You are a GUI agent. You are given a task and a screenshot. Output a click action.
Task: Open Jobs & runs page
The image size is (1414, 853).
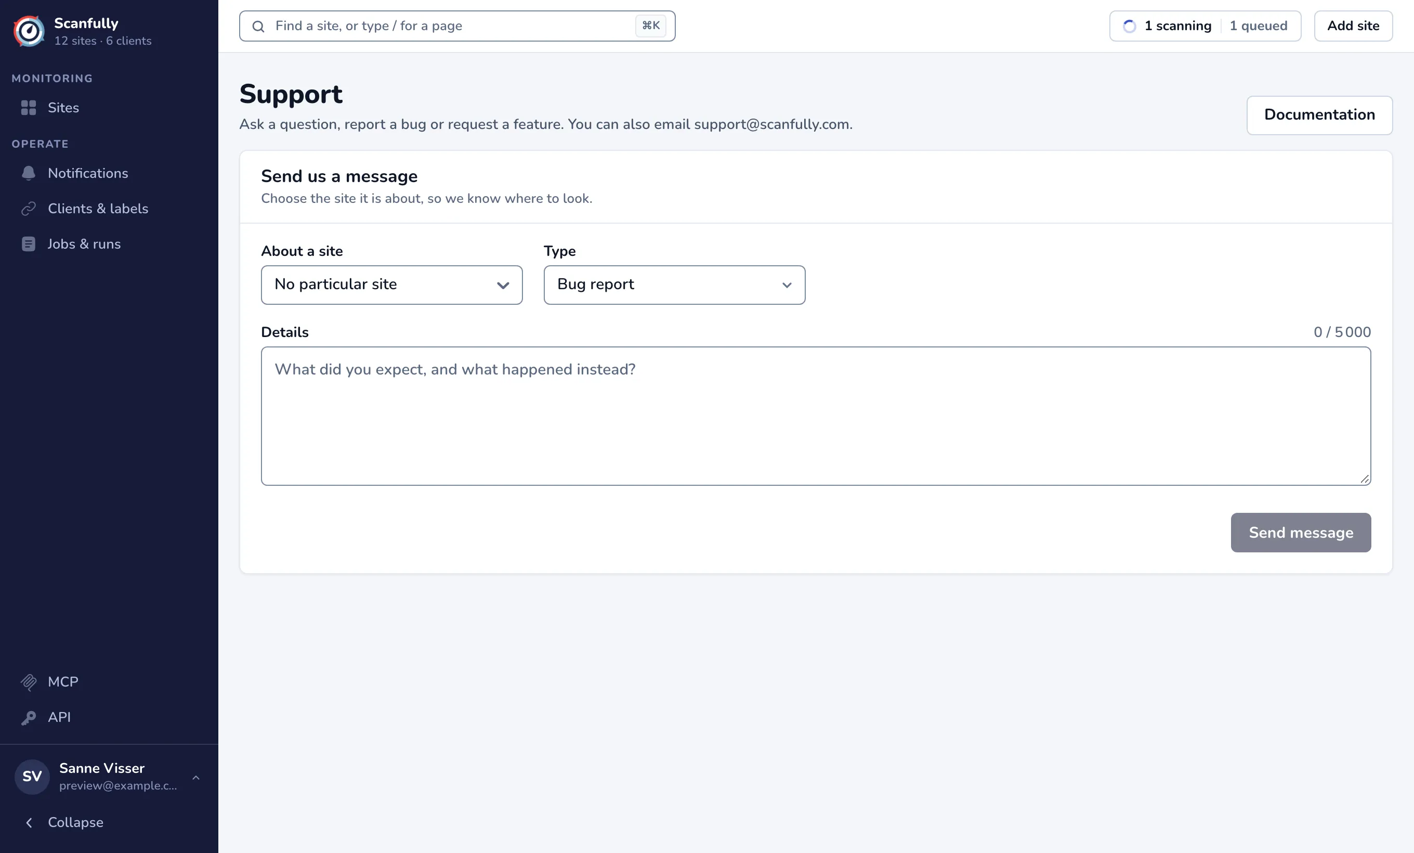click(109, 244)
